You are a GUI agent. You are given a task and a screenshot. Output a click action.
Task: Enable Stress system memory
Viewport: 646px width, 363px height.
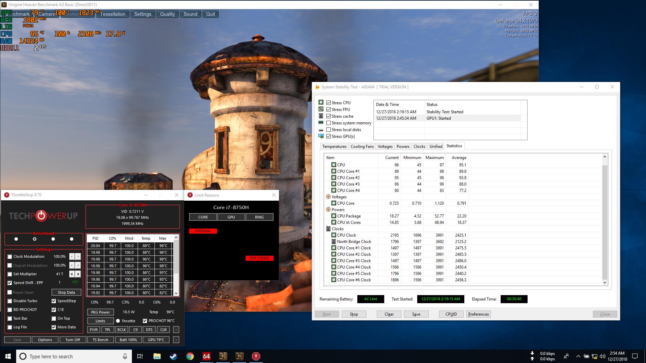click(x=329, y=123)
